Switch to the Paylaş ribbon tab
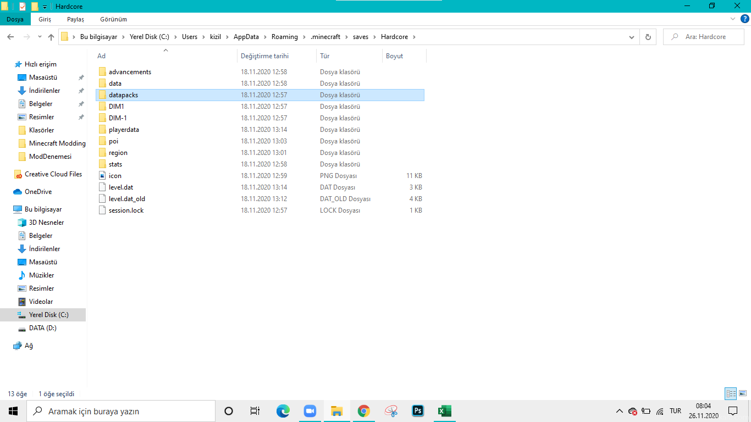This screenshot has width=751, height=422. coord(75,19)
